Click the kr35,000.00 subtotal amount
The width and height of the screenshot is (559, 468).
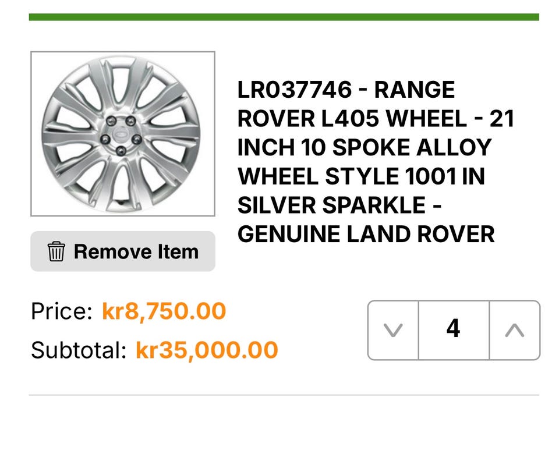[x=207, y=350]
